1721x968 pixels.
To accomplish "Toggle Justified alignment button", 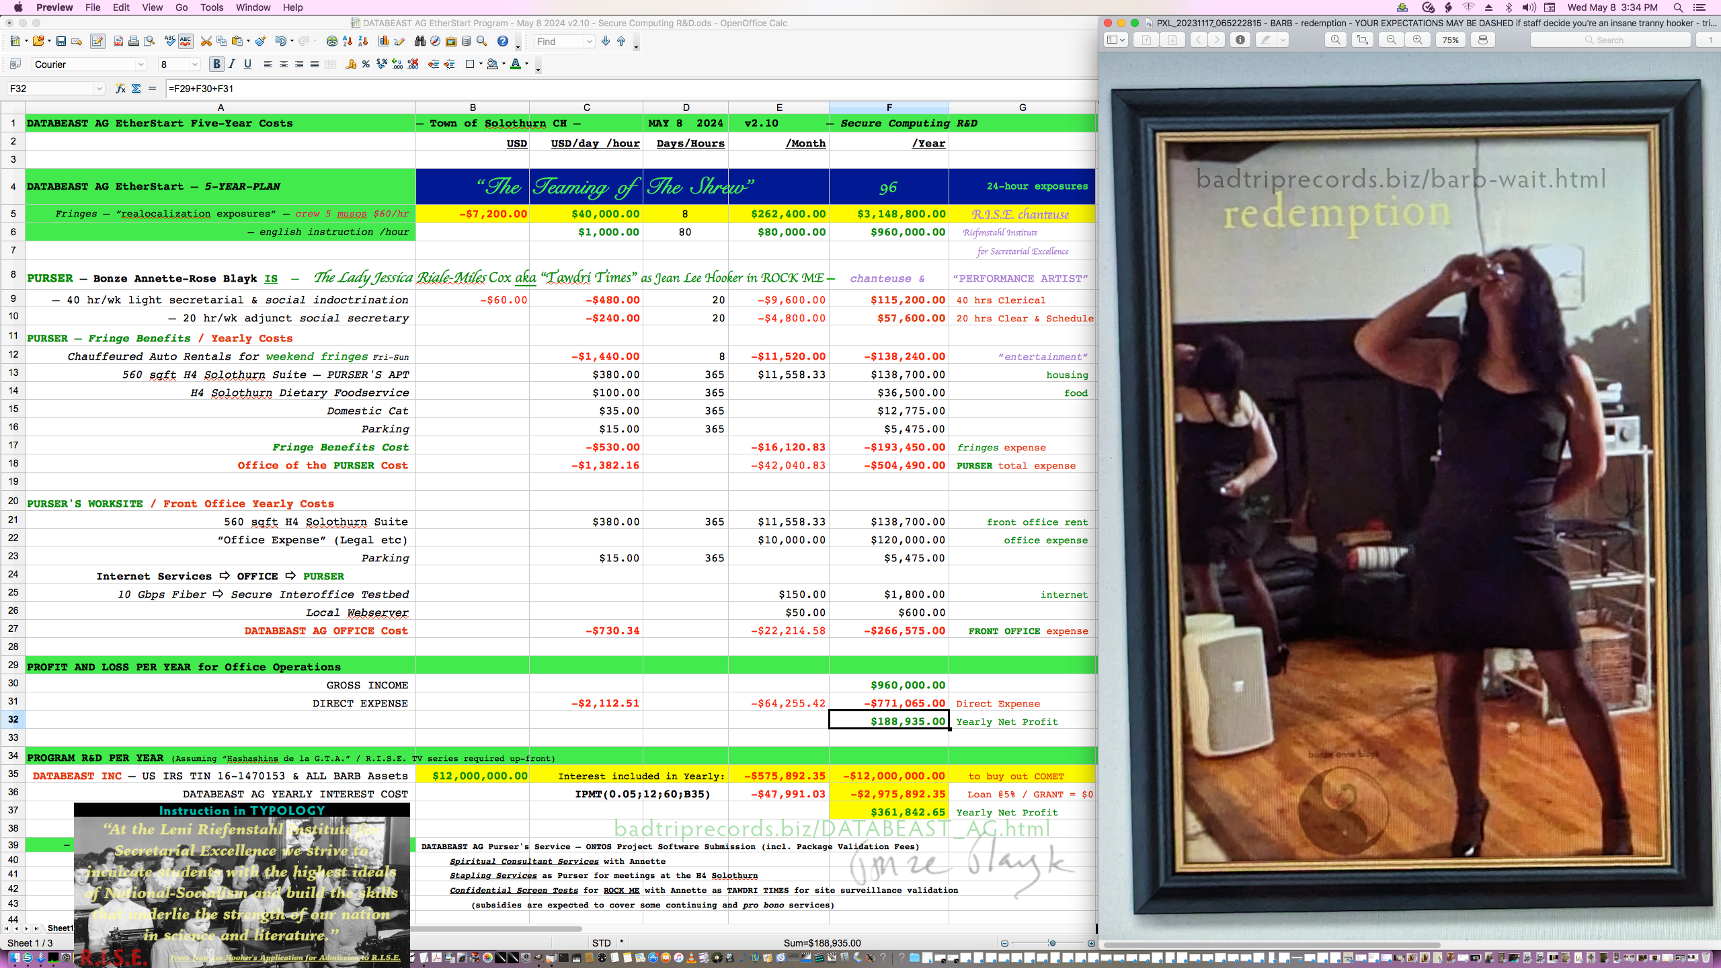I will 314,65.
